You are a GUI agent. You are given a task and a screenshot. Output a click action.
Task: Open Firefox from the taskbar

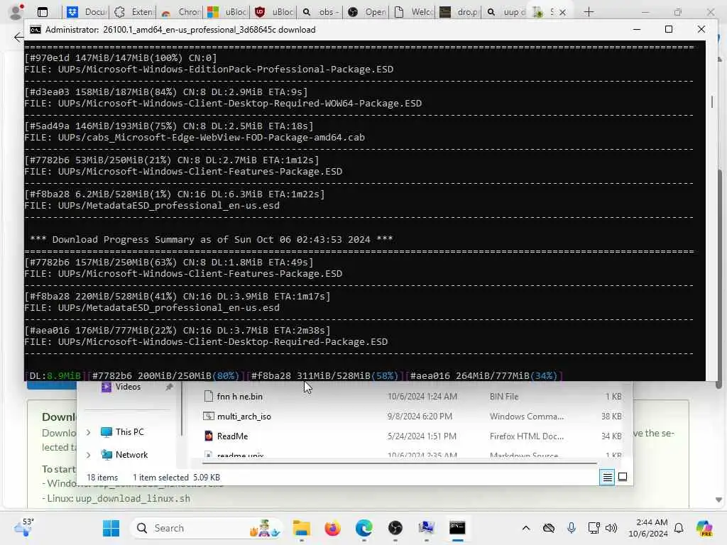point(332,528)
